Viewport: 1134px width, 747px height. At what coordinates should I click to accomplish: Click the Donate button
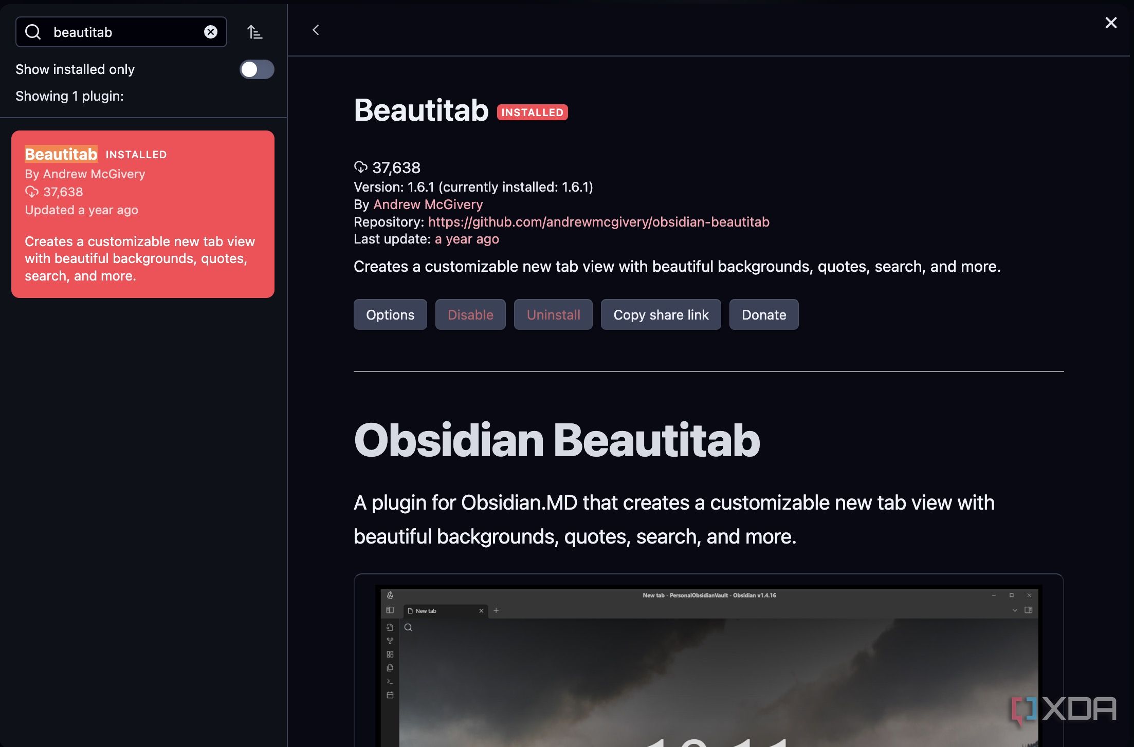(764, 314)
